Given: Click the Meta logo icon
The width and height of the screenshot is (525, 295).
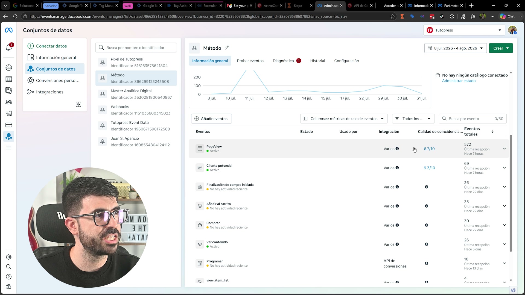Looking at the screenshot, I should [9, 30].
